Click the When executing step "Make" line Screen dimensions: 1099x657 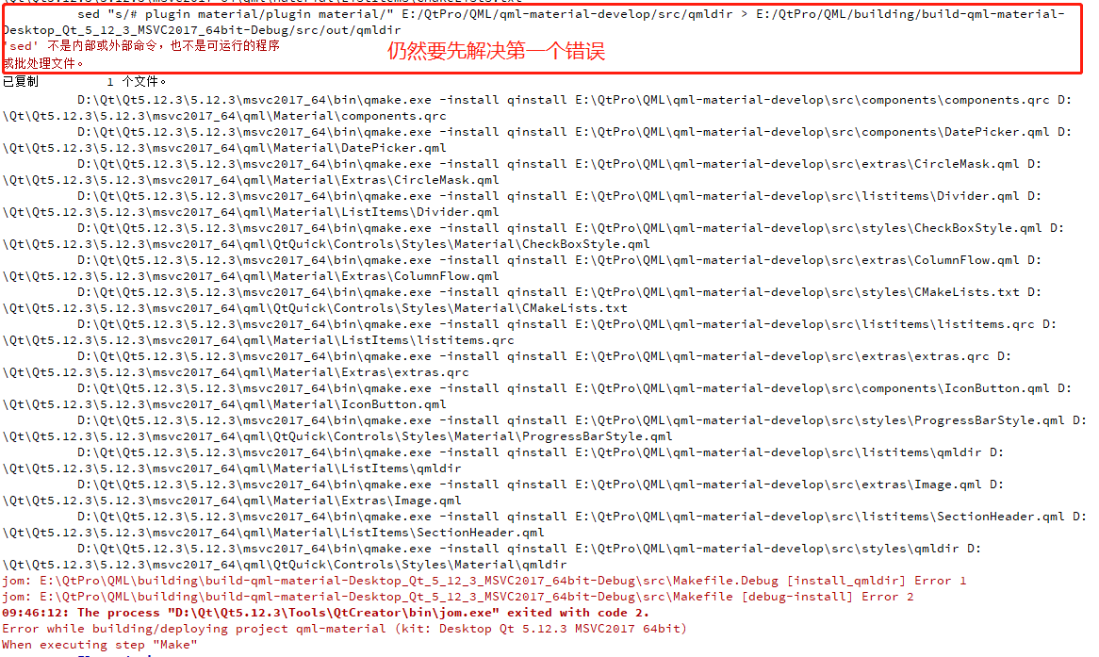tap(100, 645)
